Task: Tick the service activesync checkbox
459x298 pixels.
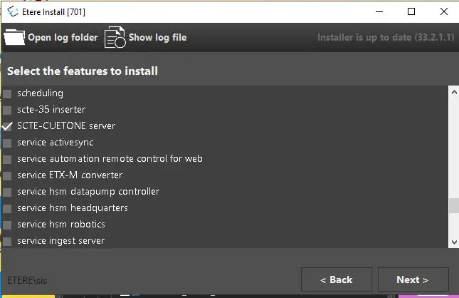Action: coord(8,143)
